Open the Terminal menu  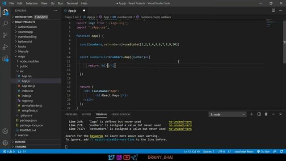(x=72, y=3)
